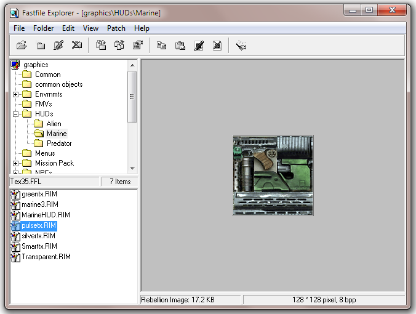This screenshot has width=416, height=314.
Task: Open the Patch menu
Action: tap(116, 28)
